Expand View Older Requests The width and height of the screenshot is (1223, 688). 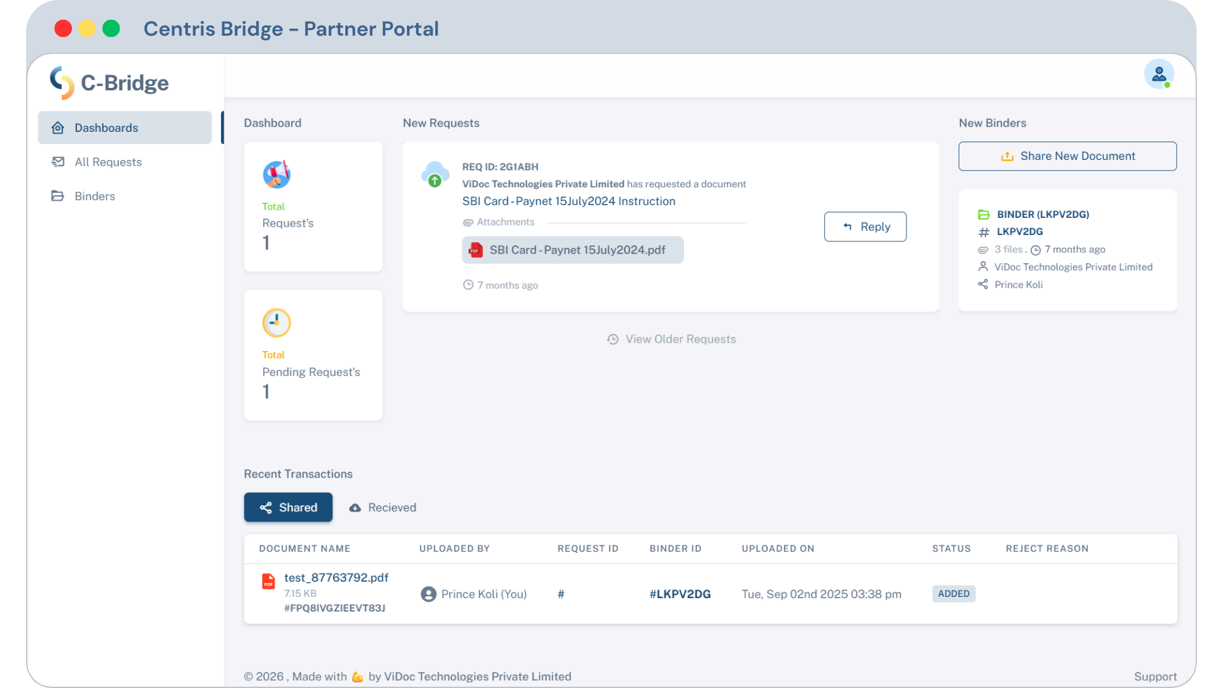coord(671,340)
